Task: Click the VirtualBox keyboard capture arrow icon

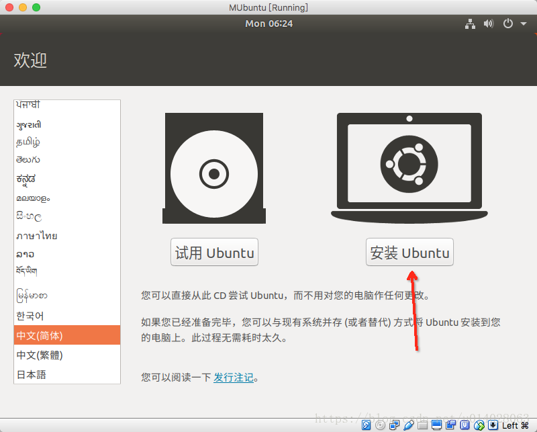Action: [493, 425]
